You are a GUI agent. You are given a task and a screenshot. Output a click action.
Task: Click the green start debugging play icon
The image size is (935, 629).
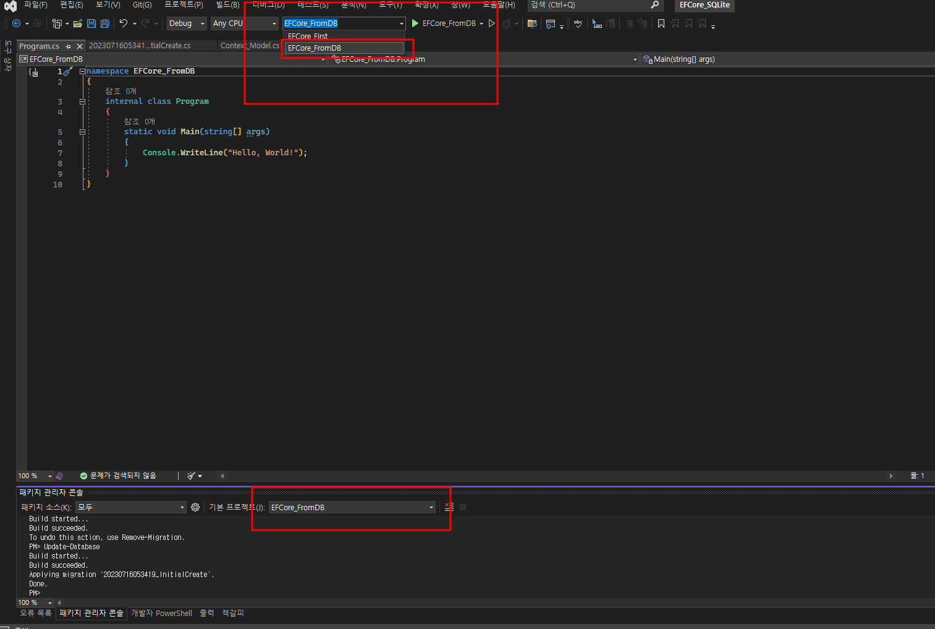point(415,24)
